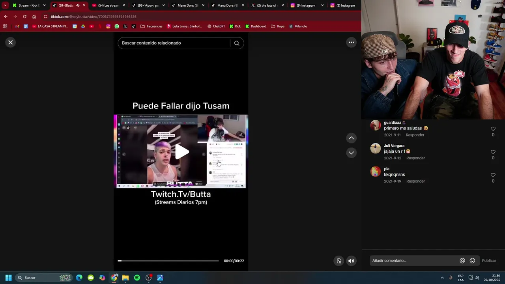Go back with the browser back arrow
This screenshot has height=284, width=505.
[6, 17]
